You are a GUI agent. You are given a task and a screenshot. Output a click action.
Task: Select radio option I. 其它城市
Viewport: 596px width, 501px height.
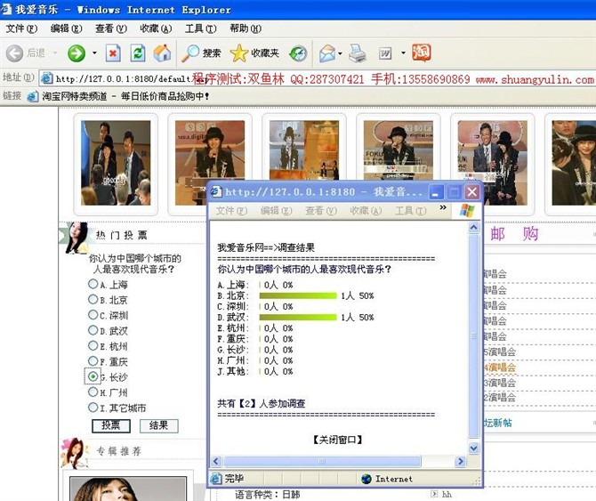(93, 407)
